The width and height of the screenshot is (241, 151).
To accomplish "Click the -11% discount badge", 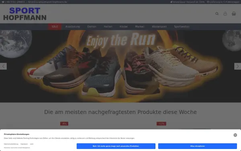I will (161, 124).
